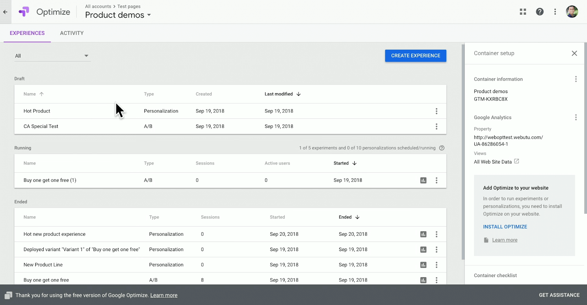587x305 pixels.
Task: Open Hot new product experience entry
Action: click(54, 234)
